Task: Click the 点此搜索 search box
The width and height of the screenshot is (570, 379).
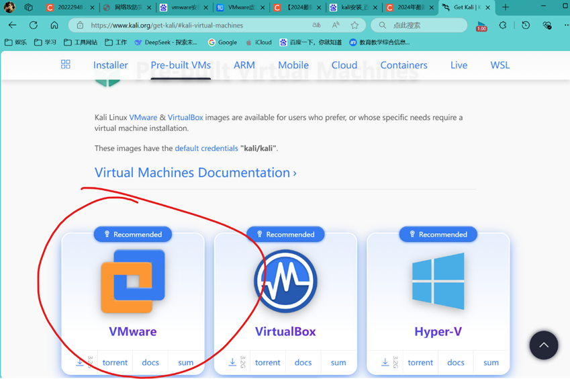Action: (419, 25)
